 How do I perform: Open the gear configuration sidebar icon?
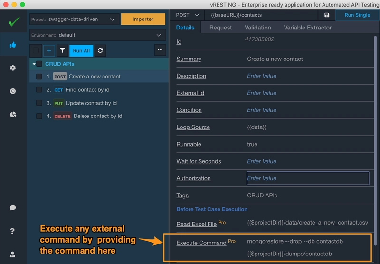point(13,68)
